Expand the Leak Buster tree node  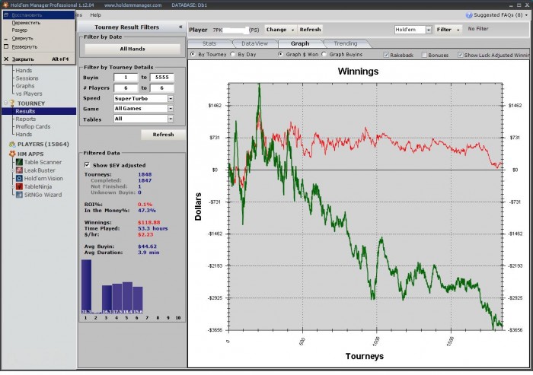click(x=13, y=170)
